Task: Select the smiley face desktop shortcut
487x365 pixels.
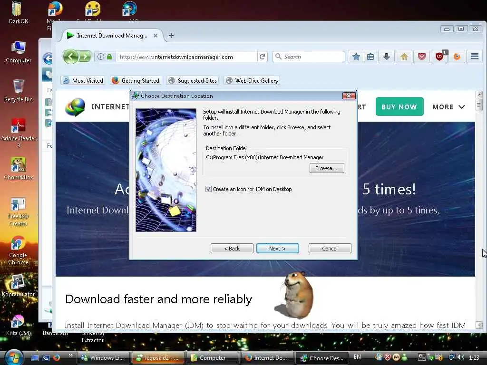Action: (93, 9)
